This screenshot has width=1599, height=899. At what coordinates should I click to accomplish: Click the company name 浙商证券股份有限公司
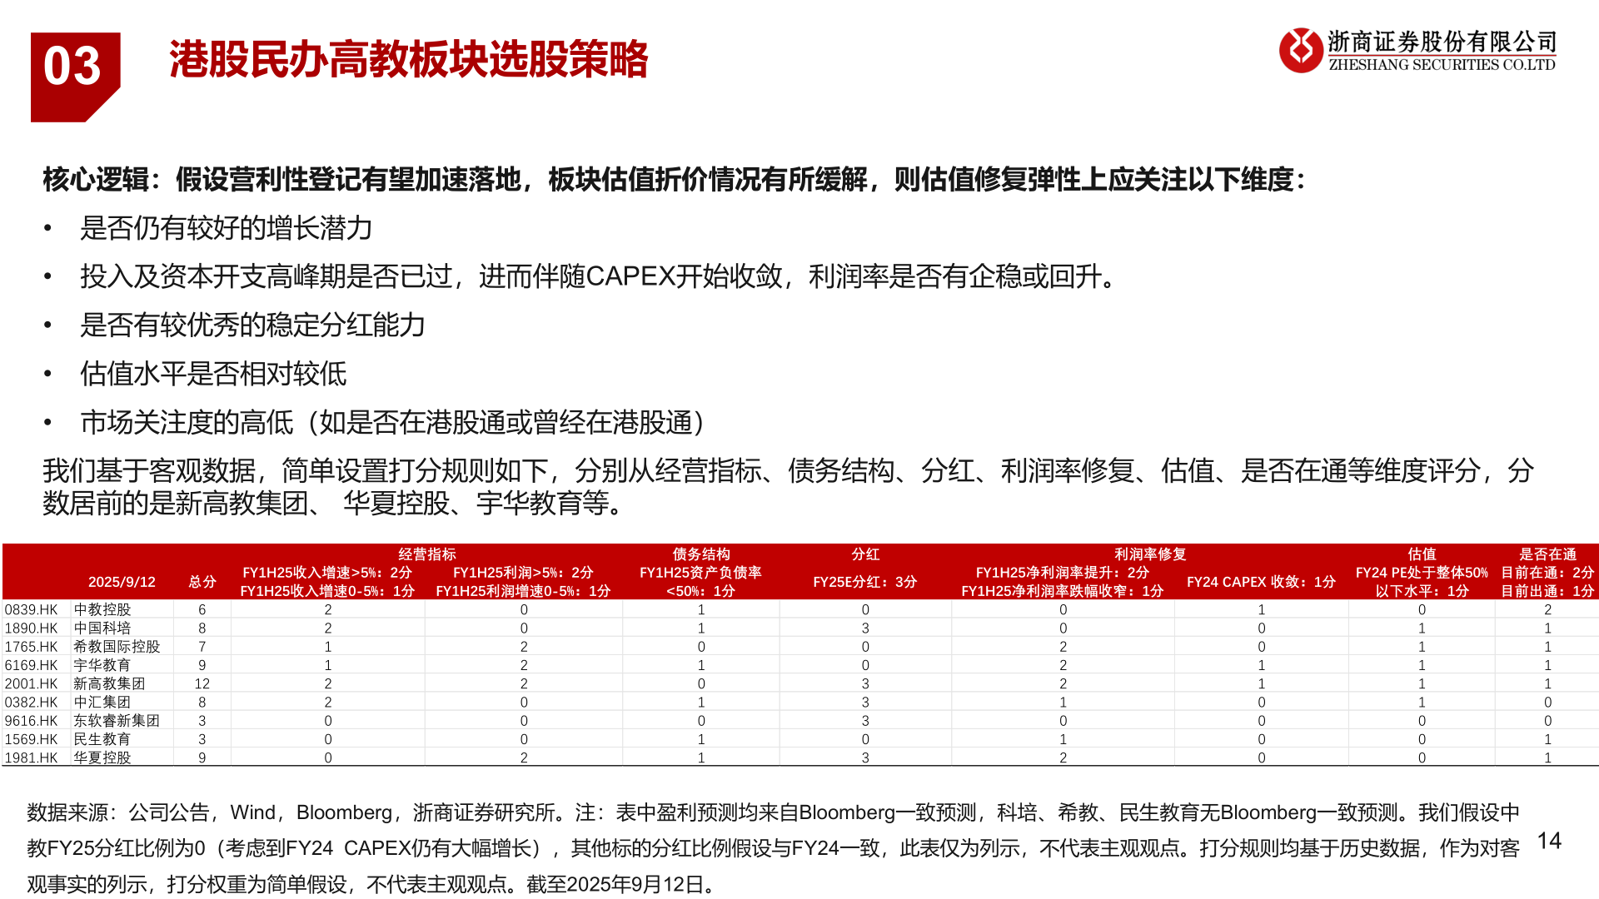[x=1442, y=42]
